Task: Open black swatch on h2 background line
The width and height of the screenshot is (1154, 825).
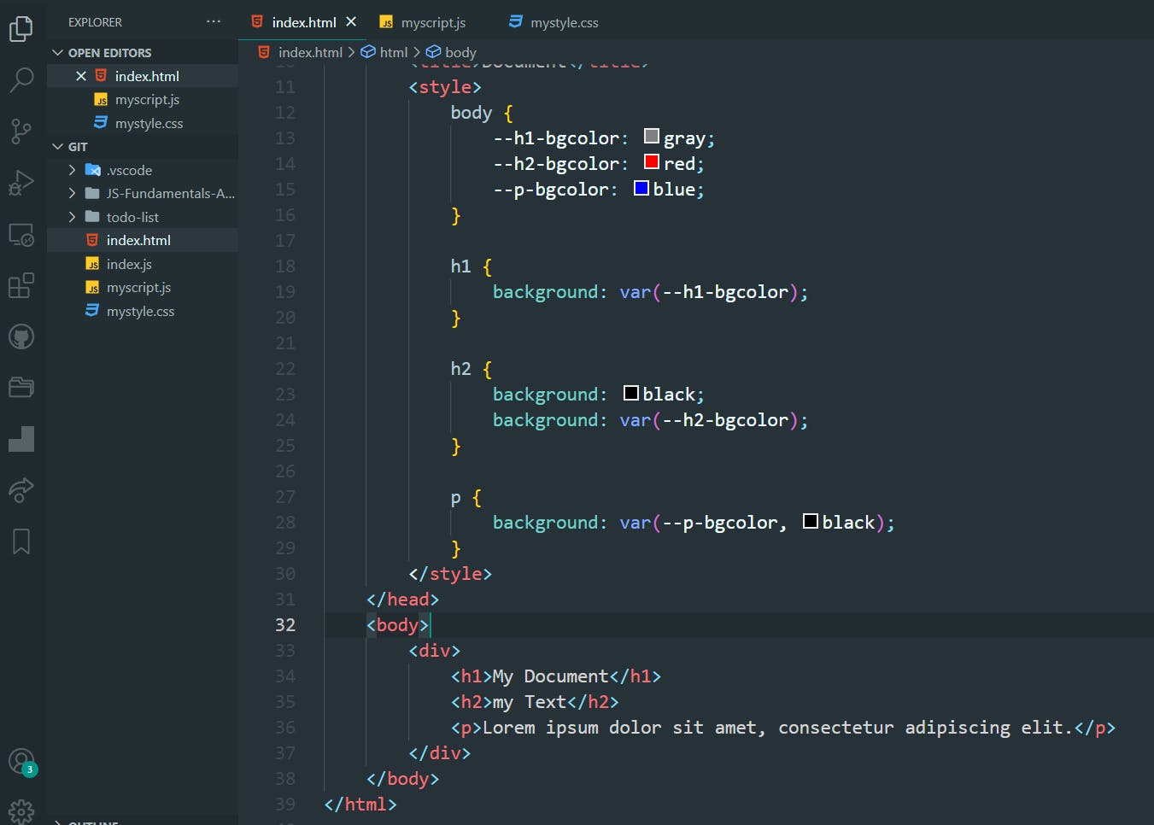Action: pyautogui.click(x=630, y=392)
